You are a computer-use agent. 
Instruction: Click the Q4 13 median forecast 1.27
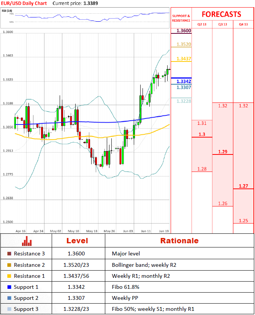pos(243,186)
